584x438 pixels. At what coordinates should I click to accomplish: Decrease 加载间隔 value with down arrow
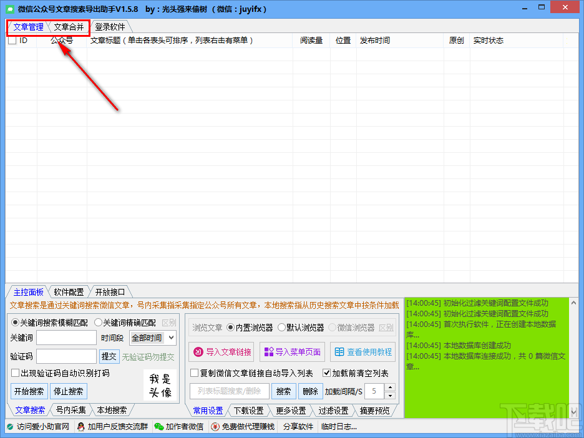point(389,395)
